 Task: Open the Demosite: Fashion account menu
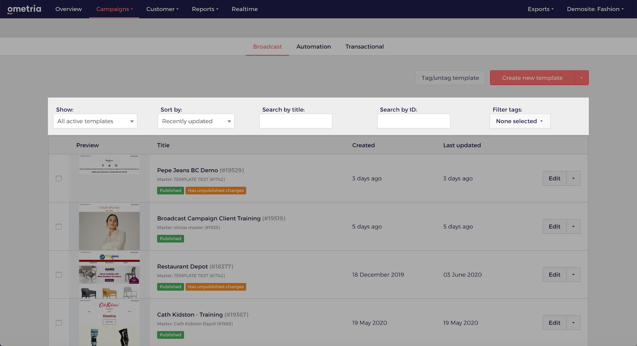click(595, 9)
